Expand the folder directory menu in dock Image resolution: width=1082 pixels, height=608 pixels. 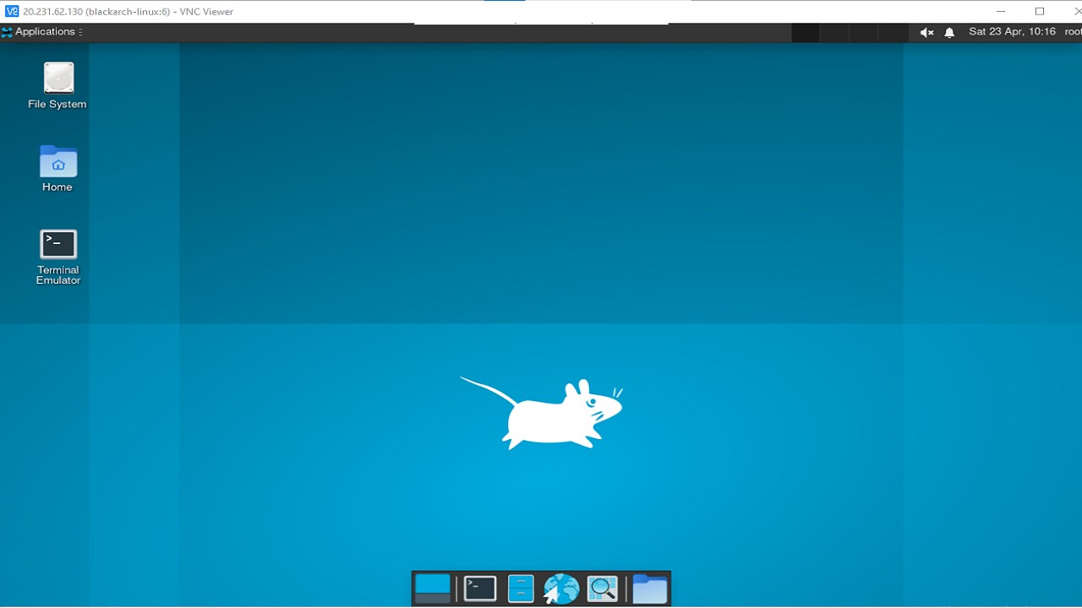click(649, 589)
